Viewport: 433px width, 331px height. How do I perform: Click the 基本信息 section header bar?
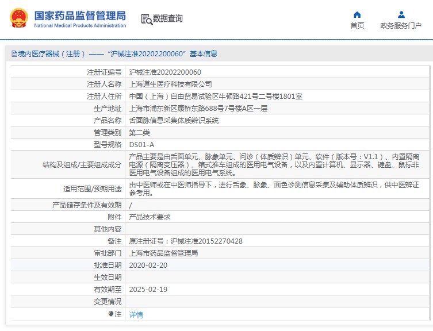click(219, 54)
